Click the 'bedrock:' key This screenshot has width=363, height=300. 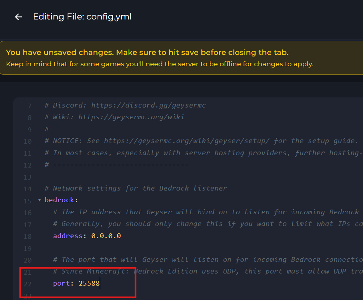pyautogui.click(x=61, y=200)
